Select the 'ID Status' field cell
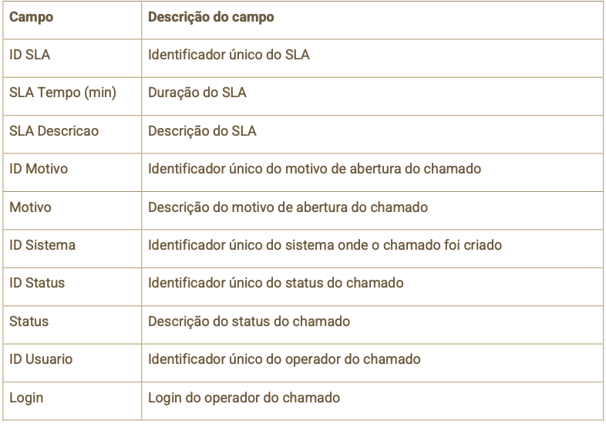 tap(72, 287)
